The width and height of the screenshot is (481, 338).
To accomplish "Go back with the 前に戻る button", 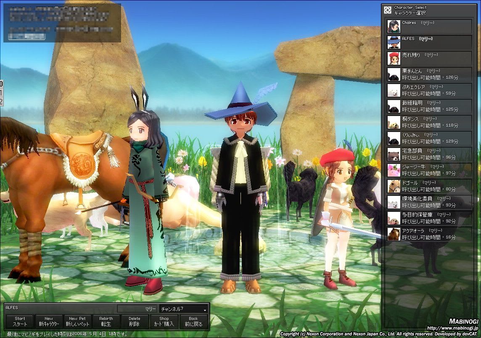I will (x=193, y=322).
